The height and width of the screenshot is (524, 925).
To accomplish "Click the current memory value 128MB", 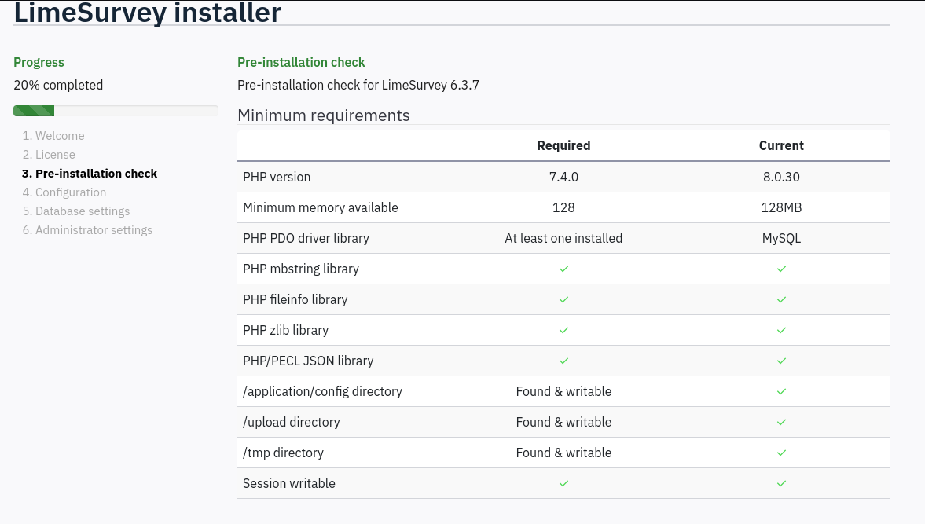I will click(x=781, y=207).
